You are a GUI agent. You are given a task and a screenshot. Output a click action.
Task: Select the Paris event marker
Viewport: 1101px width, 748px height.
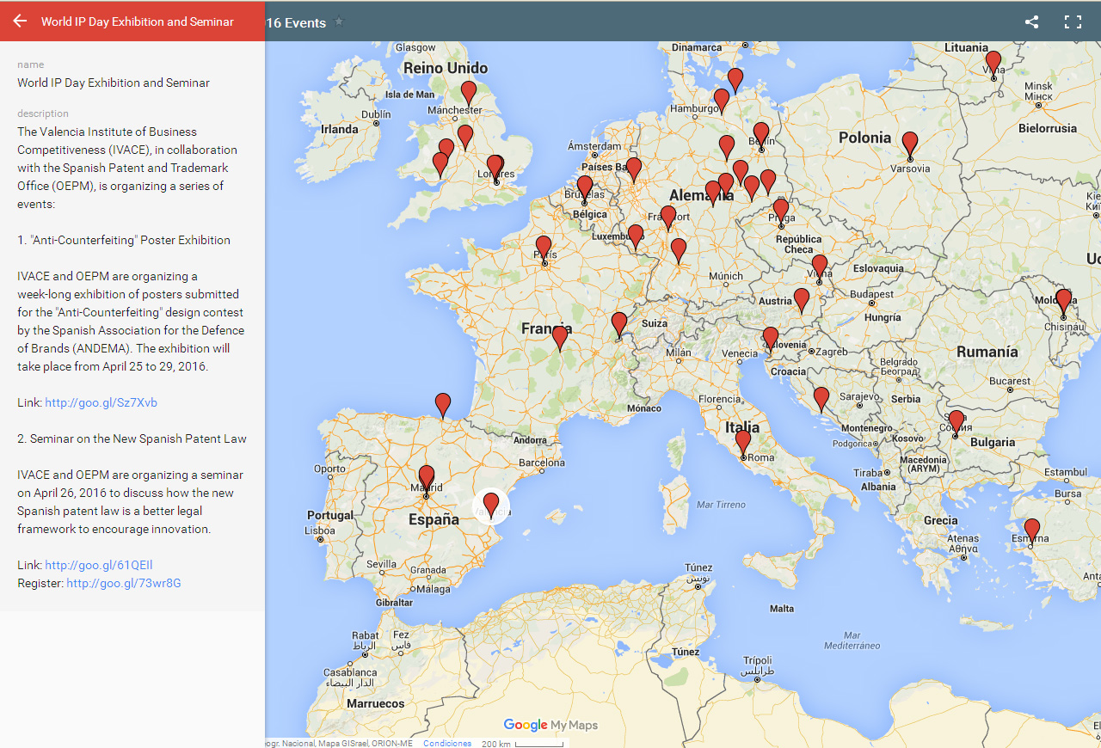544,248
